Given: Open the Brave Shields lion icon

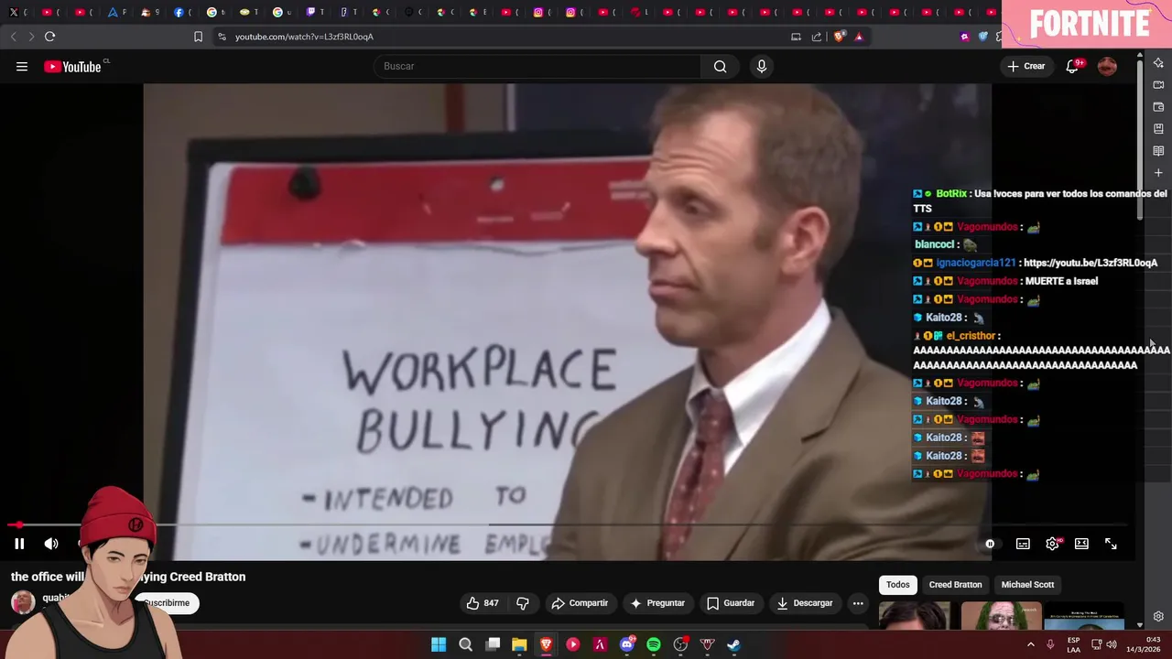Looking at the screenshot, I should pyautogui.click(x=840, y=37).
